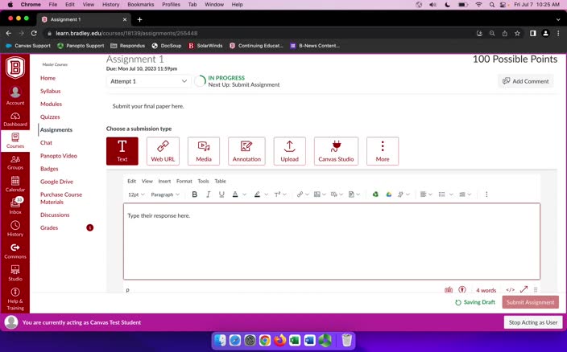Toggle underline formatting in the editor

[221, 194]
